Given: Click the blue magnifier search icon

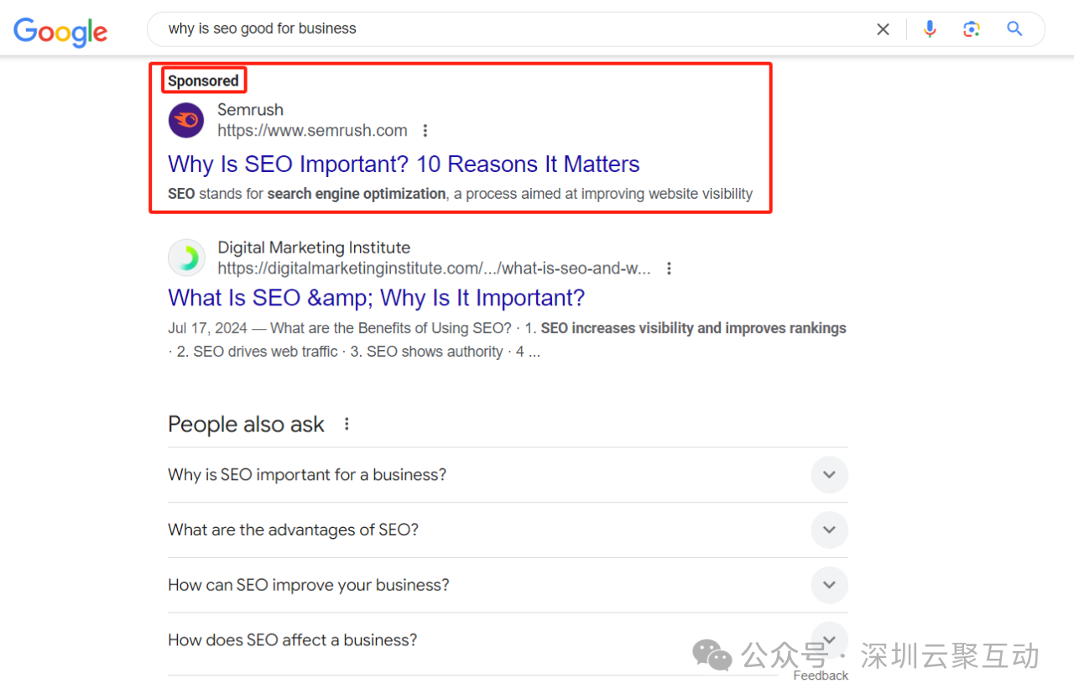Looking at the screenshot, I should (x=1014, y=29).
